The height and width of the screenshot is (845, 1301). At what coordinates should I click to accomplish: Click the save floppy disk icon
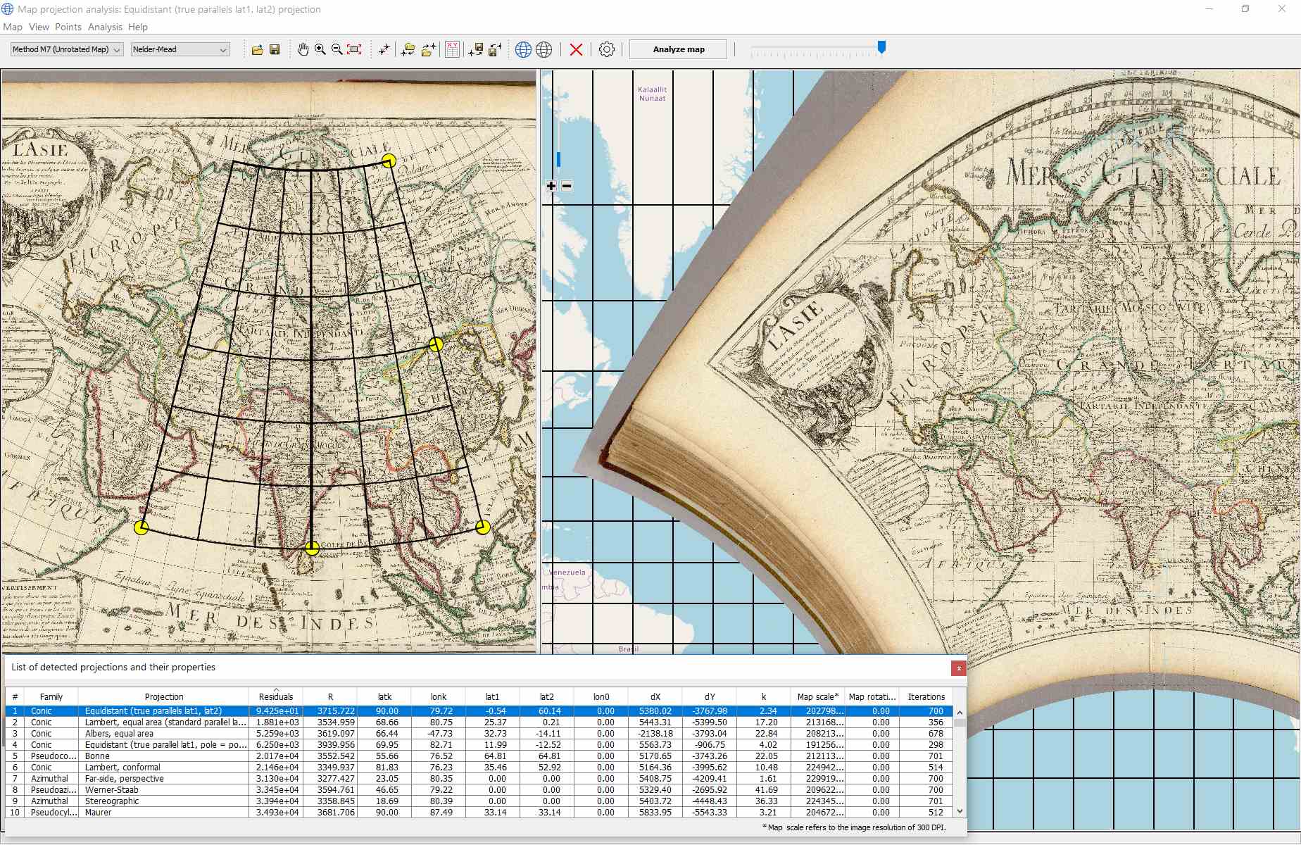click(x=275, y=49)
